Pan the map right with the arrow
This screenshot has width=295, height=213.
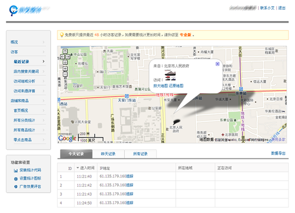68,57
